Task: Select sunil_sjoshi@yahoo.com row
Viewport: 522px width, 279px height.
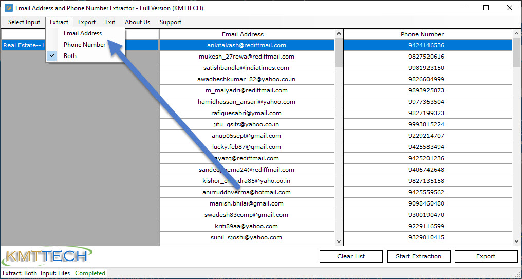Action: click(247, 238)
